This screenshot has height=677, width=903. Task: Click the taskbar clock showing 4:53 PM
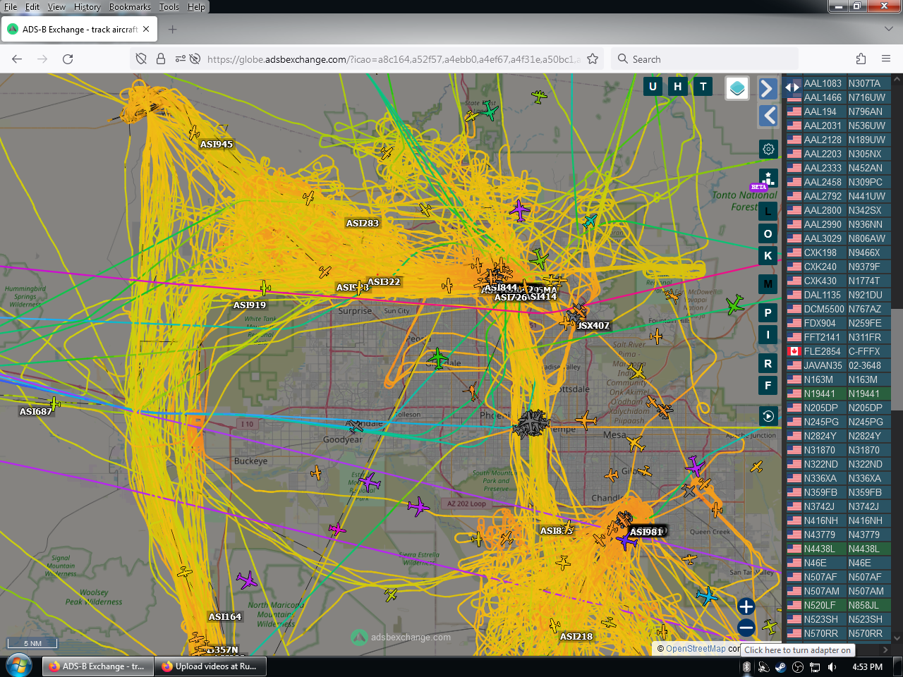point(868,667)
